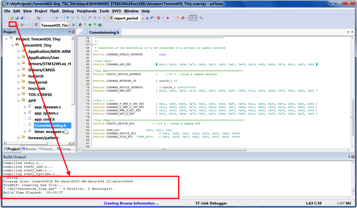This screenshot has height=208, width=357.
Task: Expand the tos/kernel folder
Action: coord(19,82)
